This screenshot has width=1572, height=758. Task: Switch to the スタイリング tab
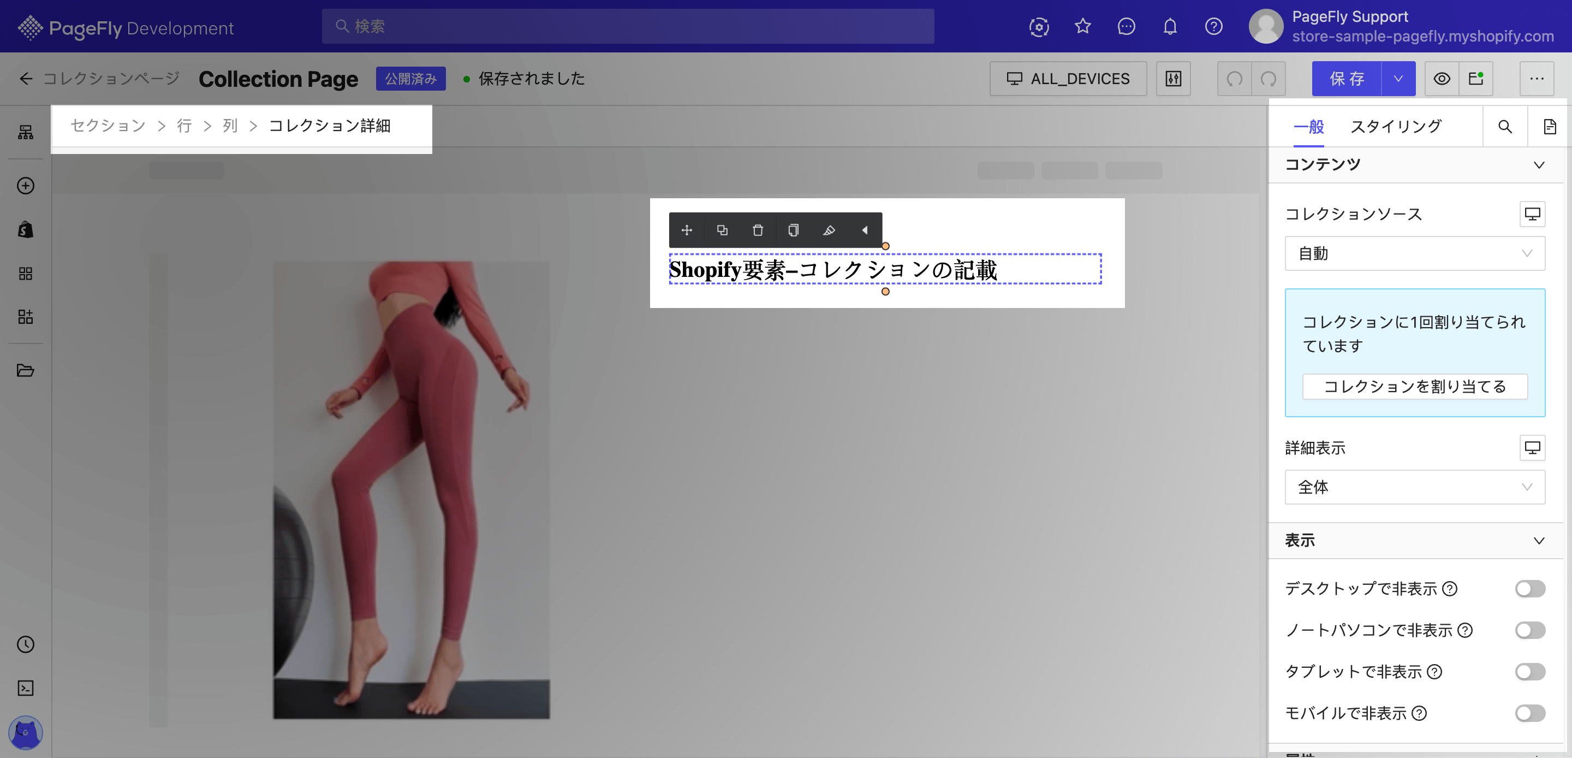tap(1395, 127)
